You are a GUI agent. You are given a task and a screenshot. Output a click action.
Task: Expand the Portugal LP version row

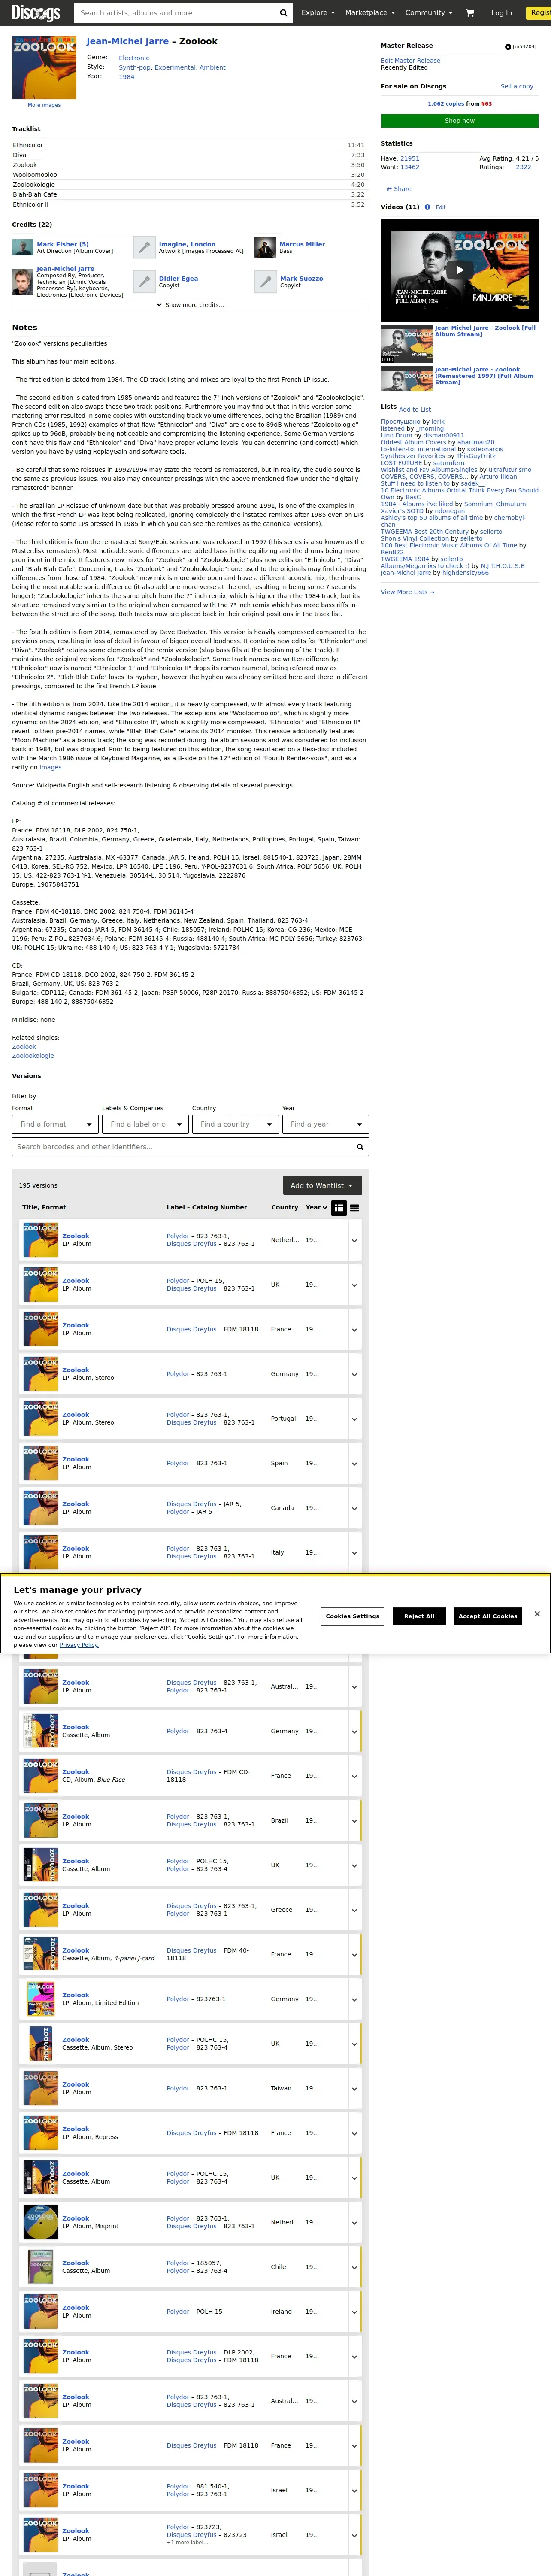pyautogui.click(x=354, y=1419)
